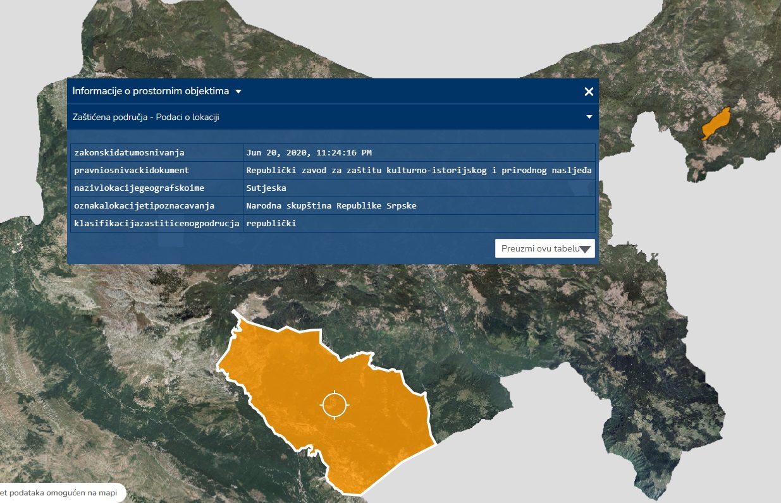Close the Informacije o prostornim objektima panel
Image resolution: width=781 pixels, height=503 pixels.
point(589,92)
